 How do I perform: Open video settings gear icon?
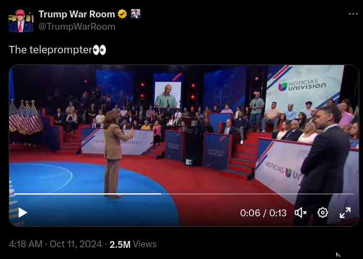pyautogui.click(x=323, y=213)
